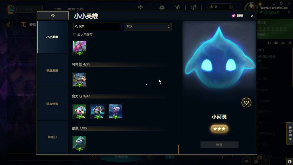Click the heart favorite icon for 小河灵
Image resolution: width=293 pixels, height=165 pixels.
[x=246, y=103]
